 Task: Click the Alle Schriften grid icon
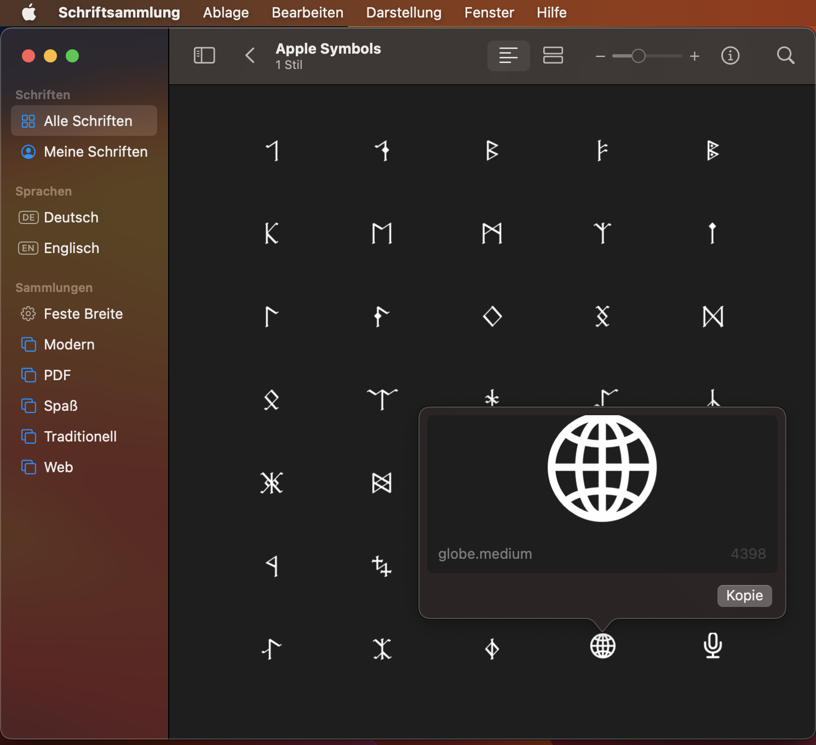28,121
